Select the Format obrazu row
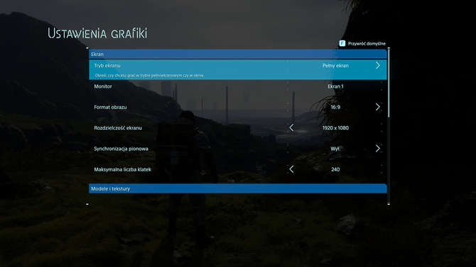Screen dimensions: 476x267 238,107
